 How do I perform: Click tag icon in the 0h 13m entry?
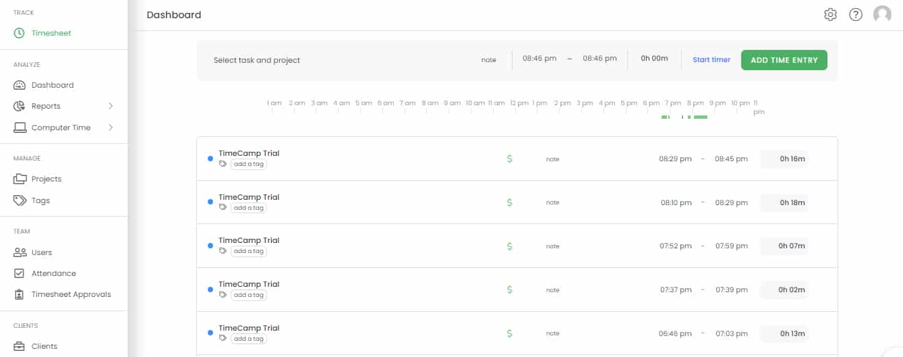click(x=223, y=339)
